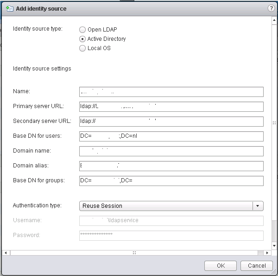This screenshot has width=278, height=276.
Task: Focus the Domain alias field
Action: [171, 166]
